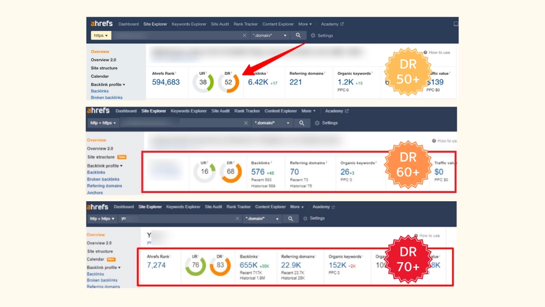Click Ahrefs Rank value 7,274

(x=156, y=265)
